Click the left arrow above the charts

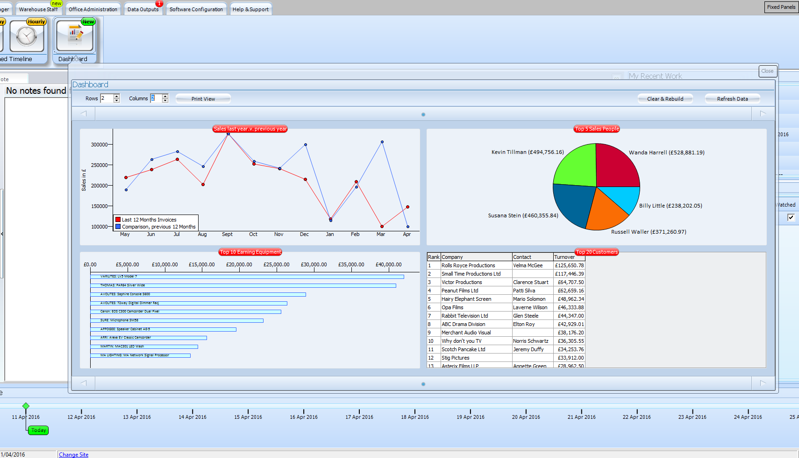click(x=84, y=113)
